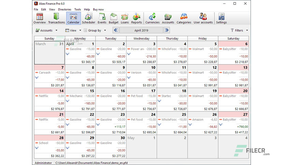Go to next month with right arrows
Screen dimensions: 285x165
[x=167, y=30]
